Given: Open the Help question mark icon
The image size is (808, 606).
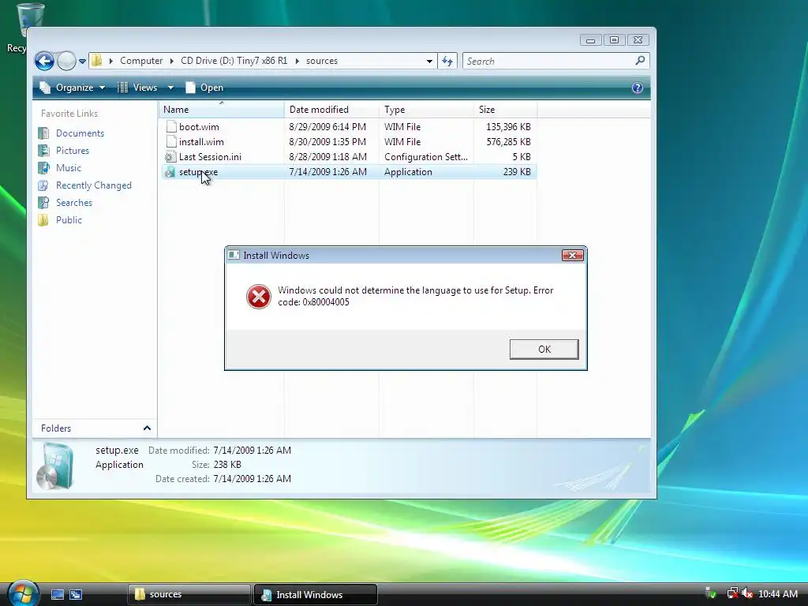Looking at the screenshot, I should pos(638,88).
